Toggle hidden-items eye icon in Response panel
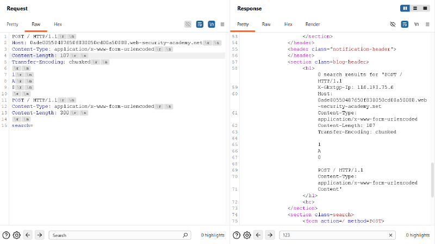 pyautogui.click(x=393, y=25)
